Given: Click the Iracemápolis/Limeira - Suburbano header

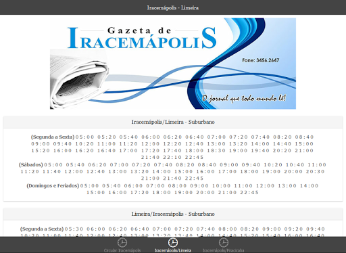Looking at the screenshot, I should point(173,122).
